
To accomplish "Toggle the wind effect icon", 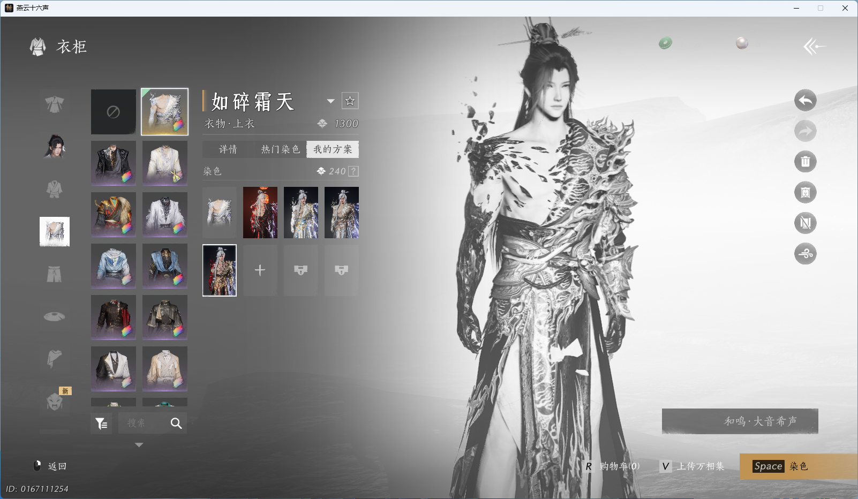I will (x=805, y=254).
